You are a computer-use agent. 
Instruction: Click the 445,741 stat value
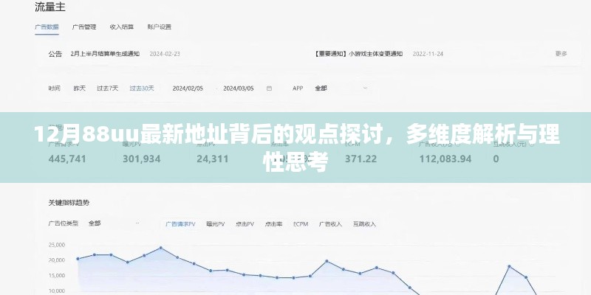(67, 159)
